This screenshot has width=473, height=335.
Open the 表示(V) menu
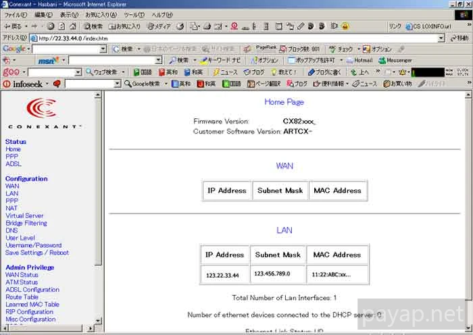tap(69, 15)
